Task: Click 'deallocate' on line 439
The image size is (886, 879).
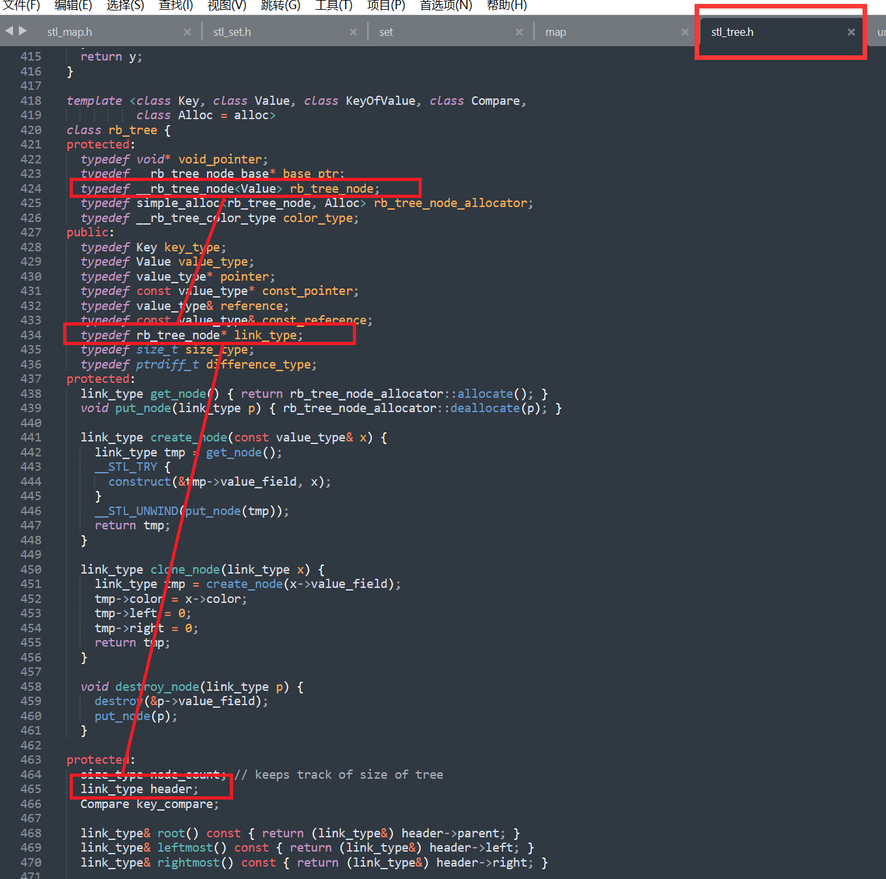Action: point(485,408)
